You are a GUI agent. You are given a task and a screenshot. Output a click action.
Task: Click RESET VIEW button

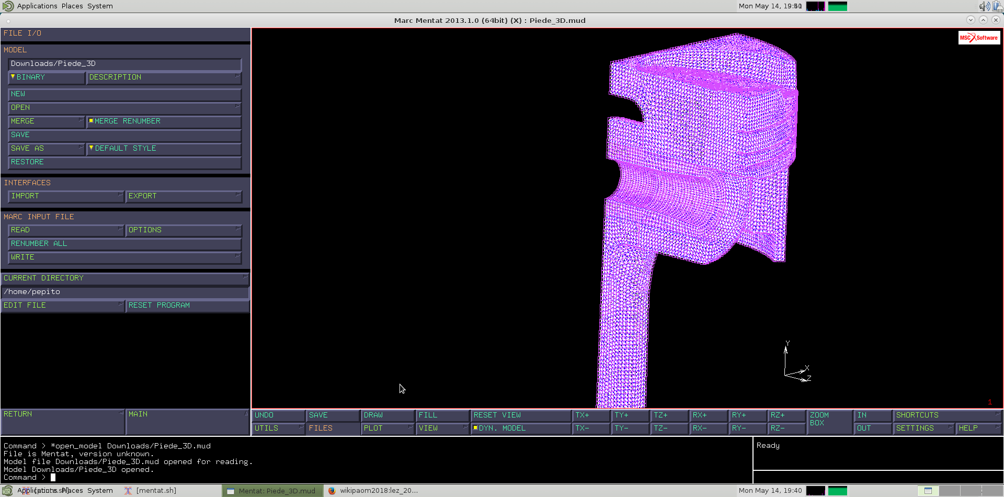click(521, 415)
